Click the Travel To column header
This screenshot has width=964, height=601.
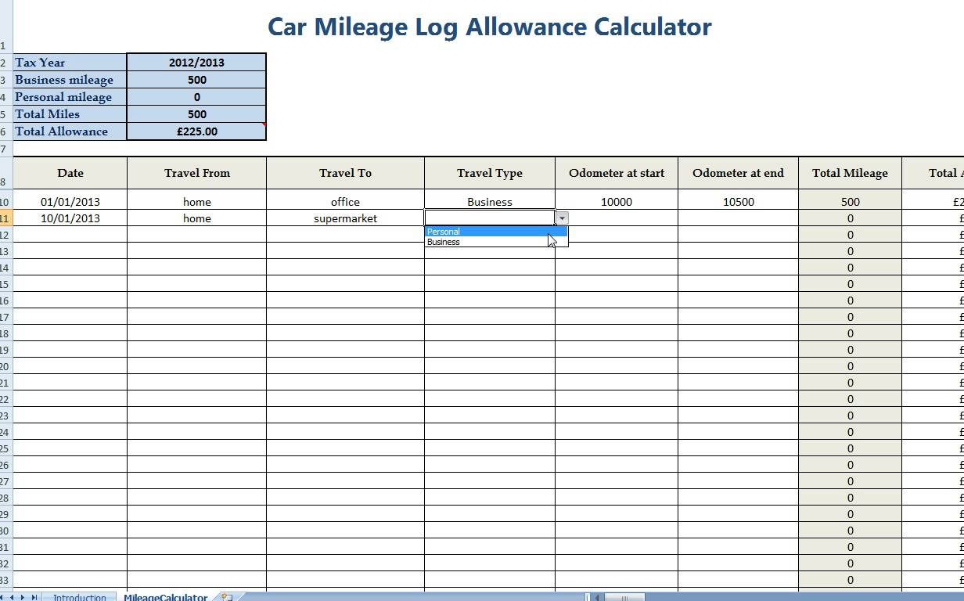tap(345, 173)
